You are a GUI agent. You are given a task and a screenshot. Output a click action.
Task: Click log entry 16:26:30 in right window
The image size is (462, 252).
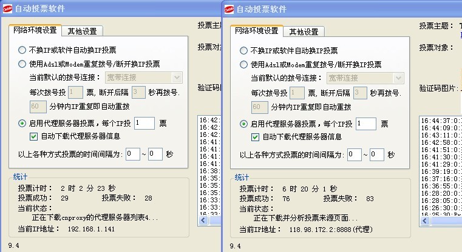441,208
